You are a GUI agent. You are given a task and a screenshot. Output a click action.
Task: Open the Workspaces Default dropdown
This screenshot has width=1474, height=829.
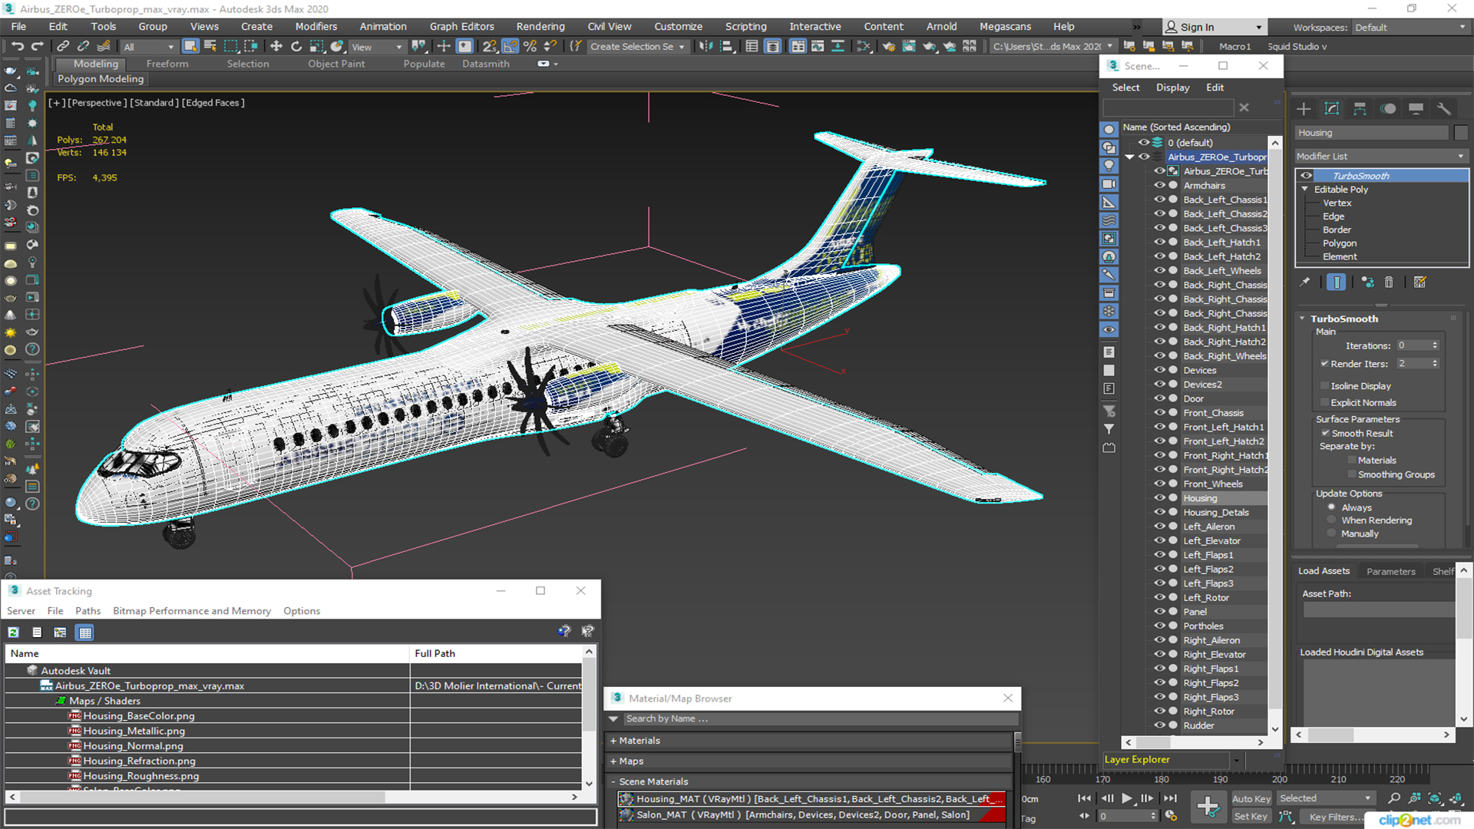point(1410,28)
